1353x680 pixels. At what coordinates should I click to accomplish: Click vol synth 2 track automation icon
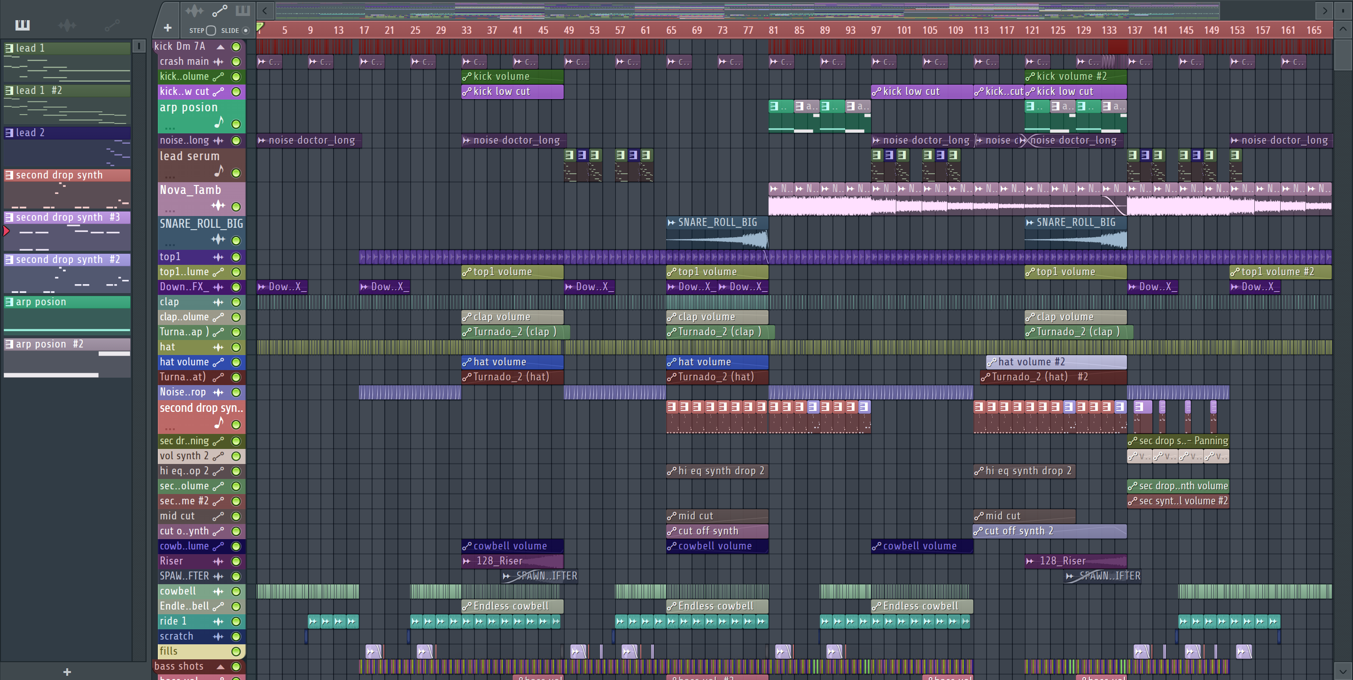(x=218, y=456)
